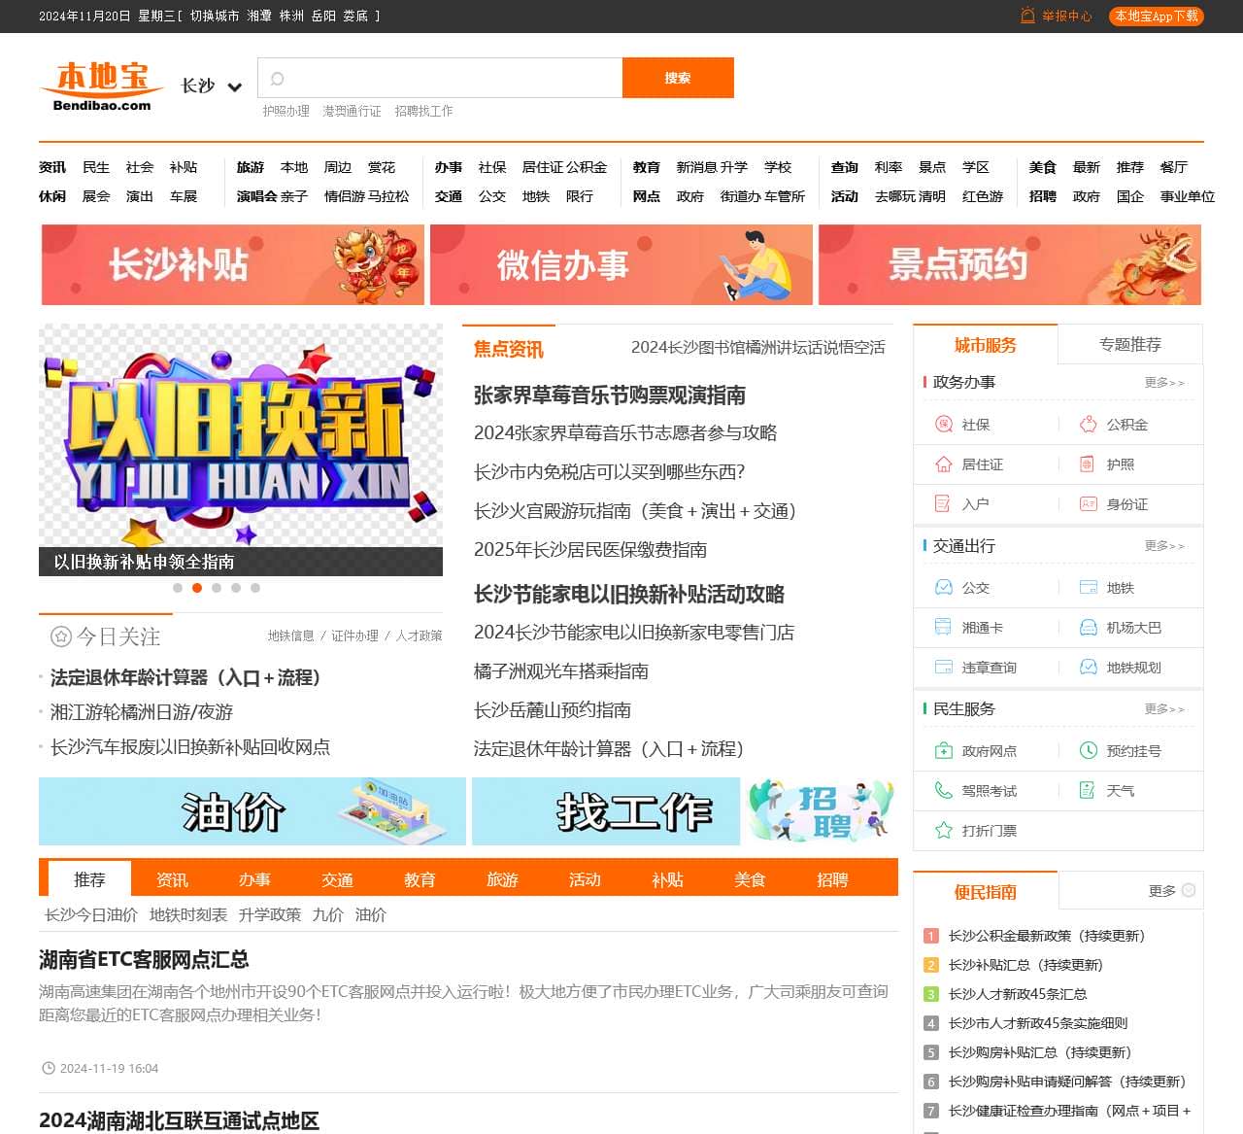
Task: Expand the city selector next to 长沙
Action: 233,86
